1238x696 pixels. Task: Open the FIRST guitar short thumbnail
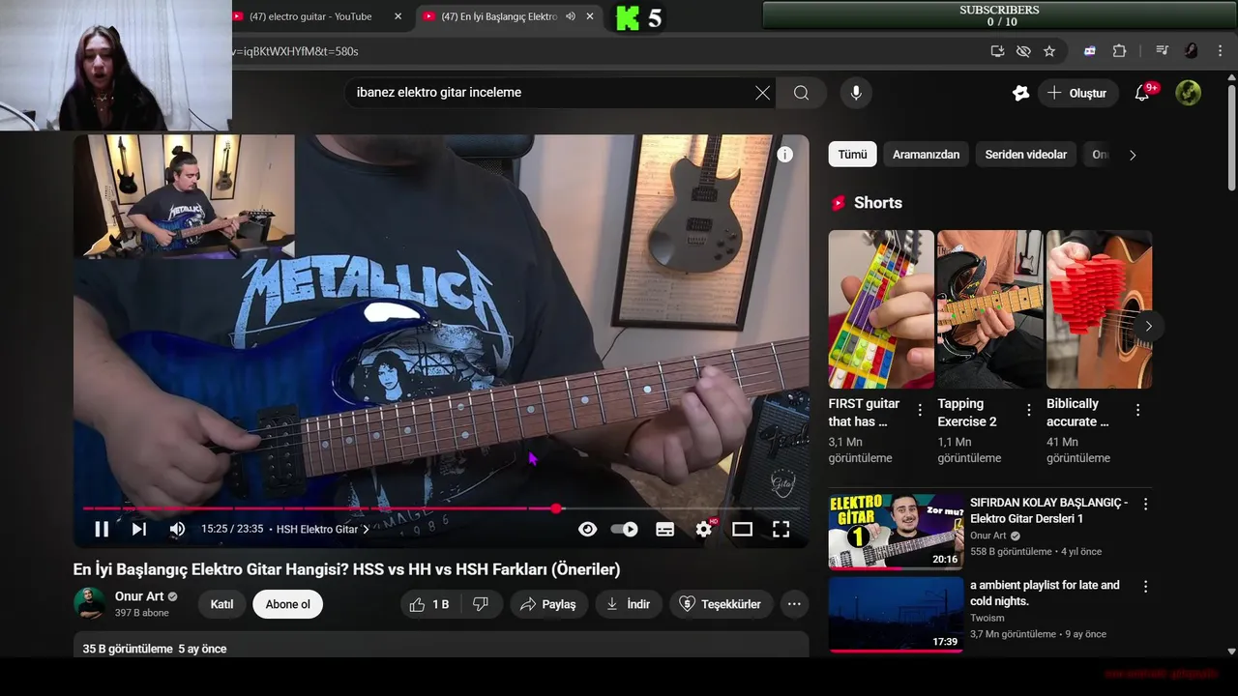881,309
